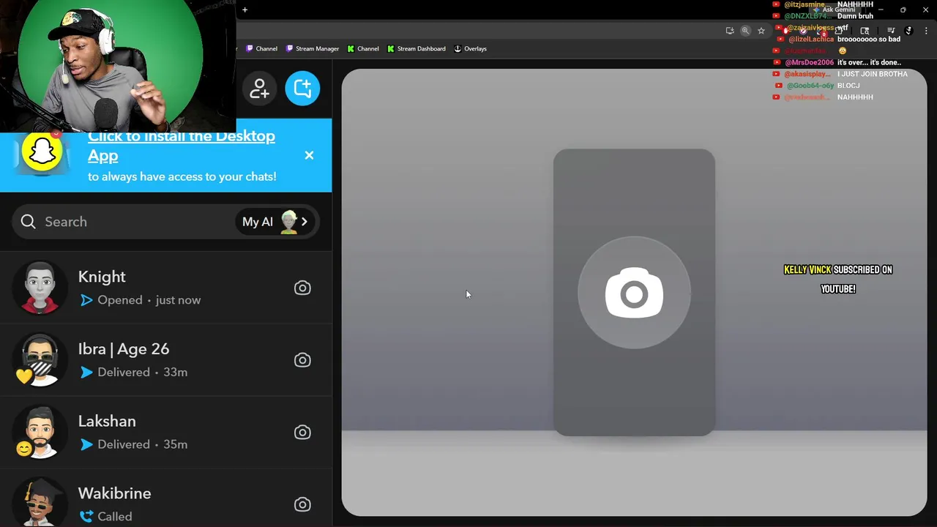Screen dimensions: 937x527
Task: Open the browser media control icon
Action: tap(891, 30)
